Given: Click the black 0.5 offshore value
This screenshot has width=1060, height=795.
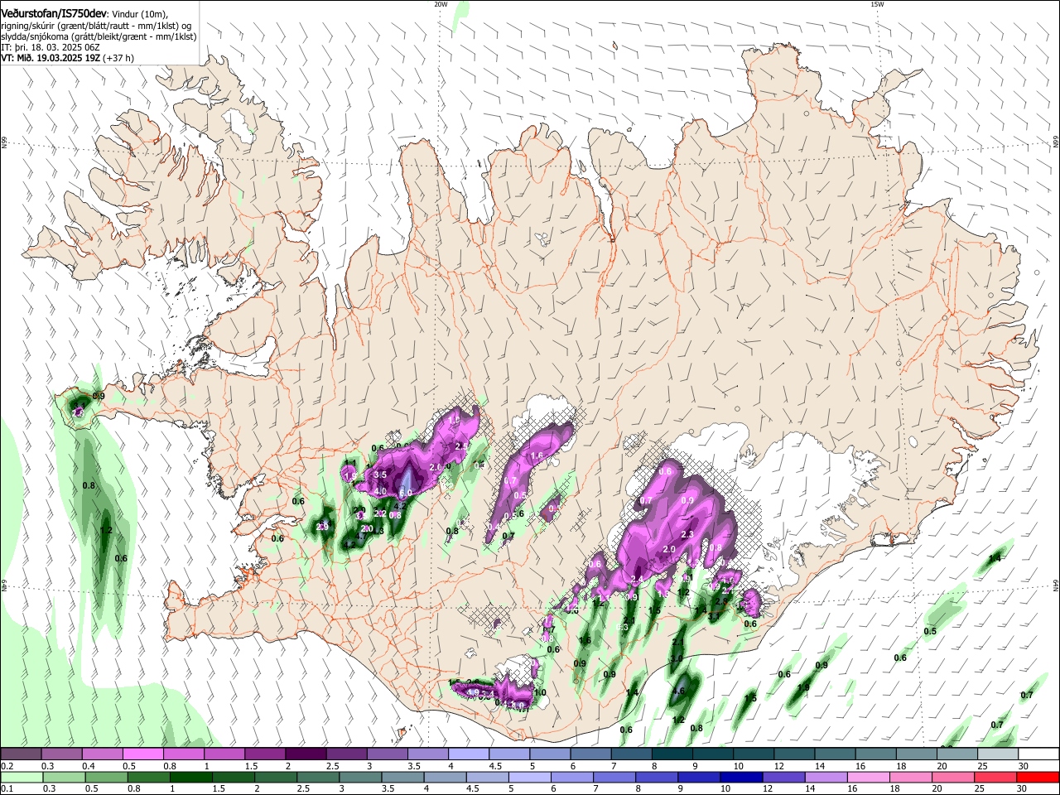Looking at the screenshot, I should tap(930, 631).
